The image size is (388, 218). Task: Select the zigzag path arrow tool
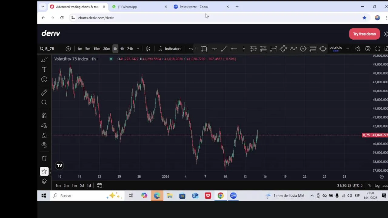pos(293,49)
